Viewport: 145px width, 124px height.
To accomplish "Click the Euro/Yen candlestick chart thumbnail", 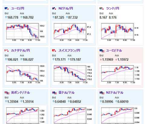I will (25, 32).
